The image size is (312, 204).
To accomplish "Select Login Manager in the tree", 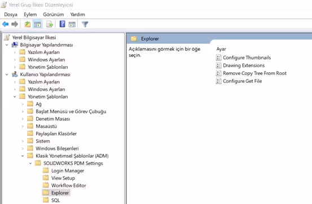I will (x=68, y=171).
